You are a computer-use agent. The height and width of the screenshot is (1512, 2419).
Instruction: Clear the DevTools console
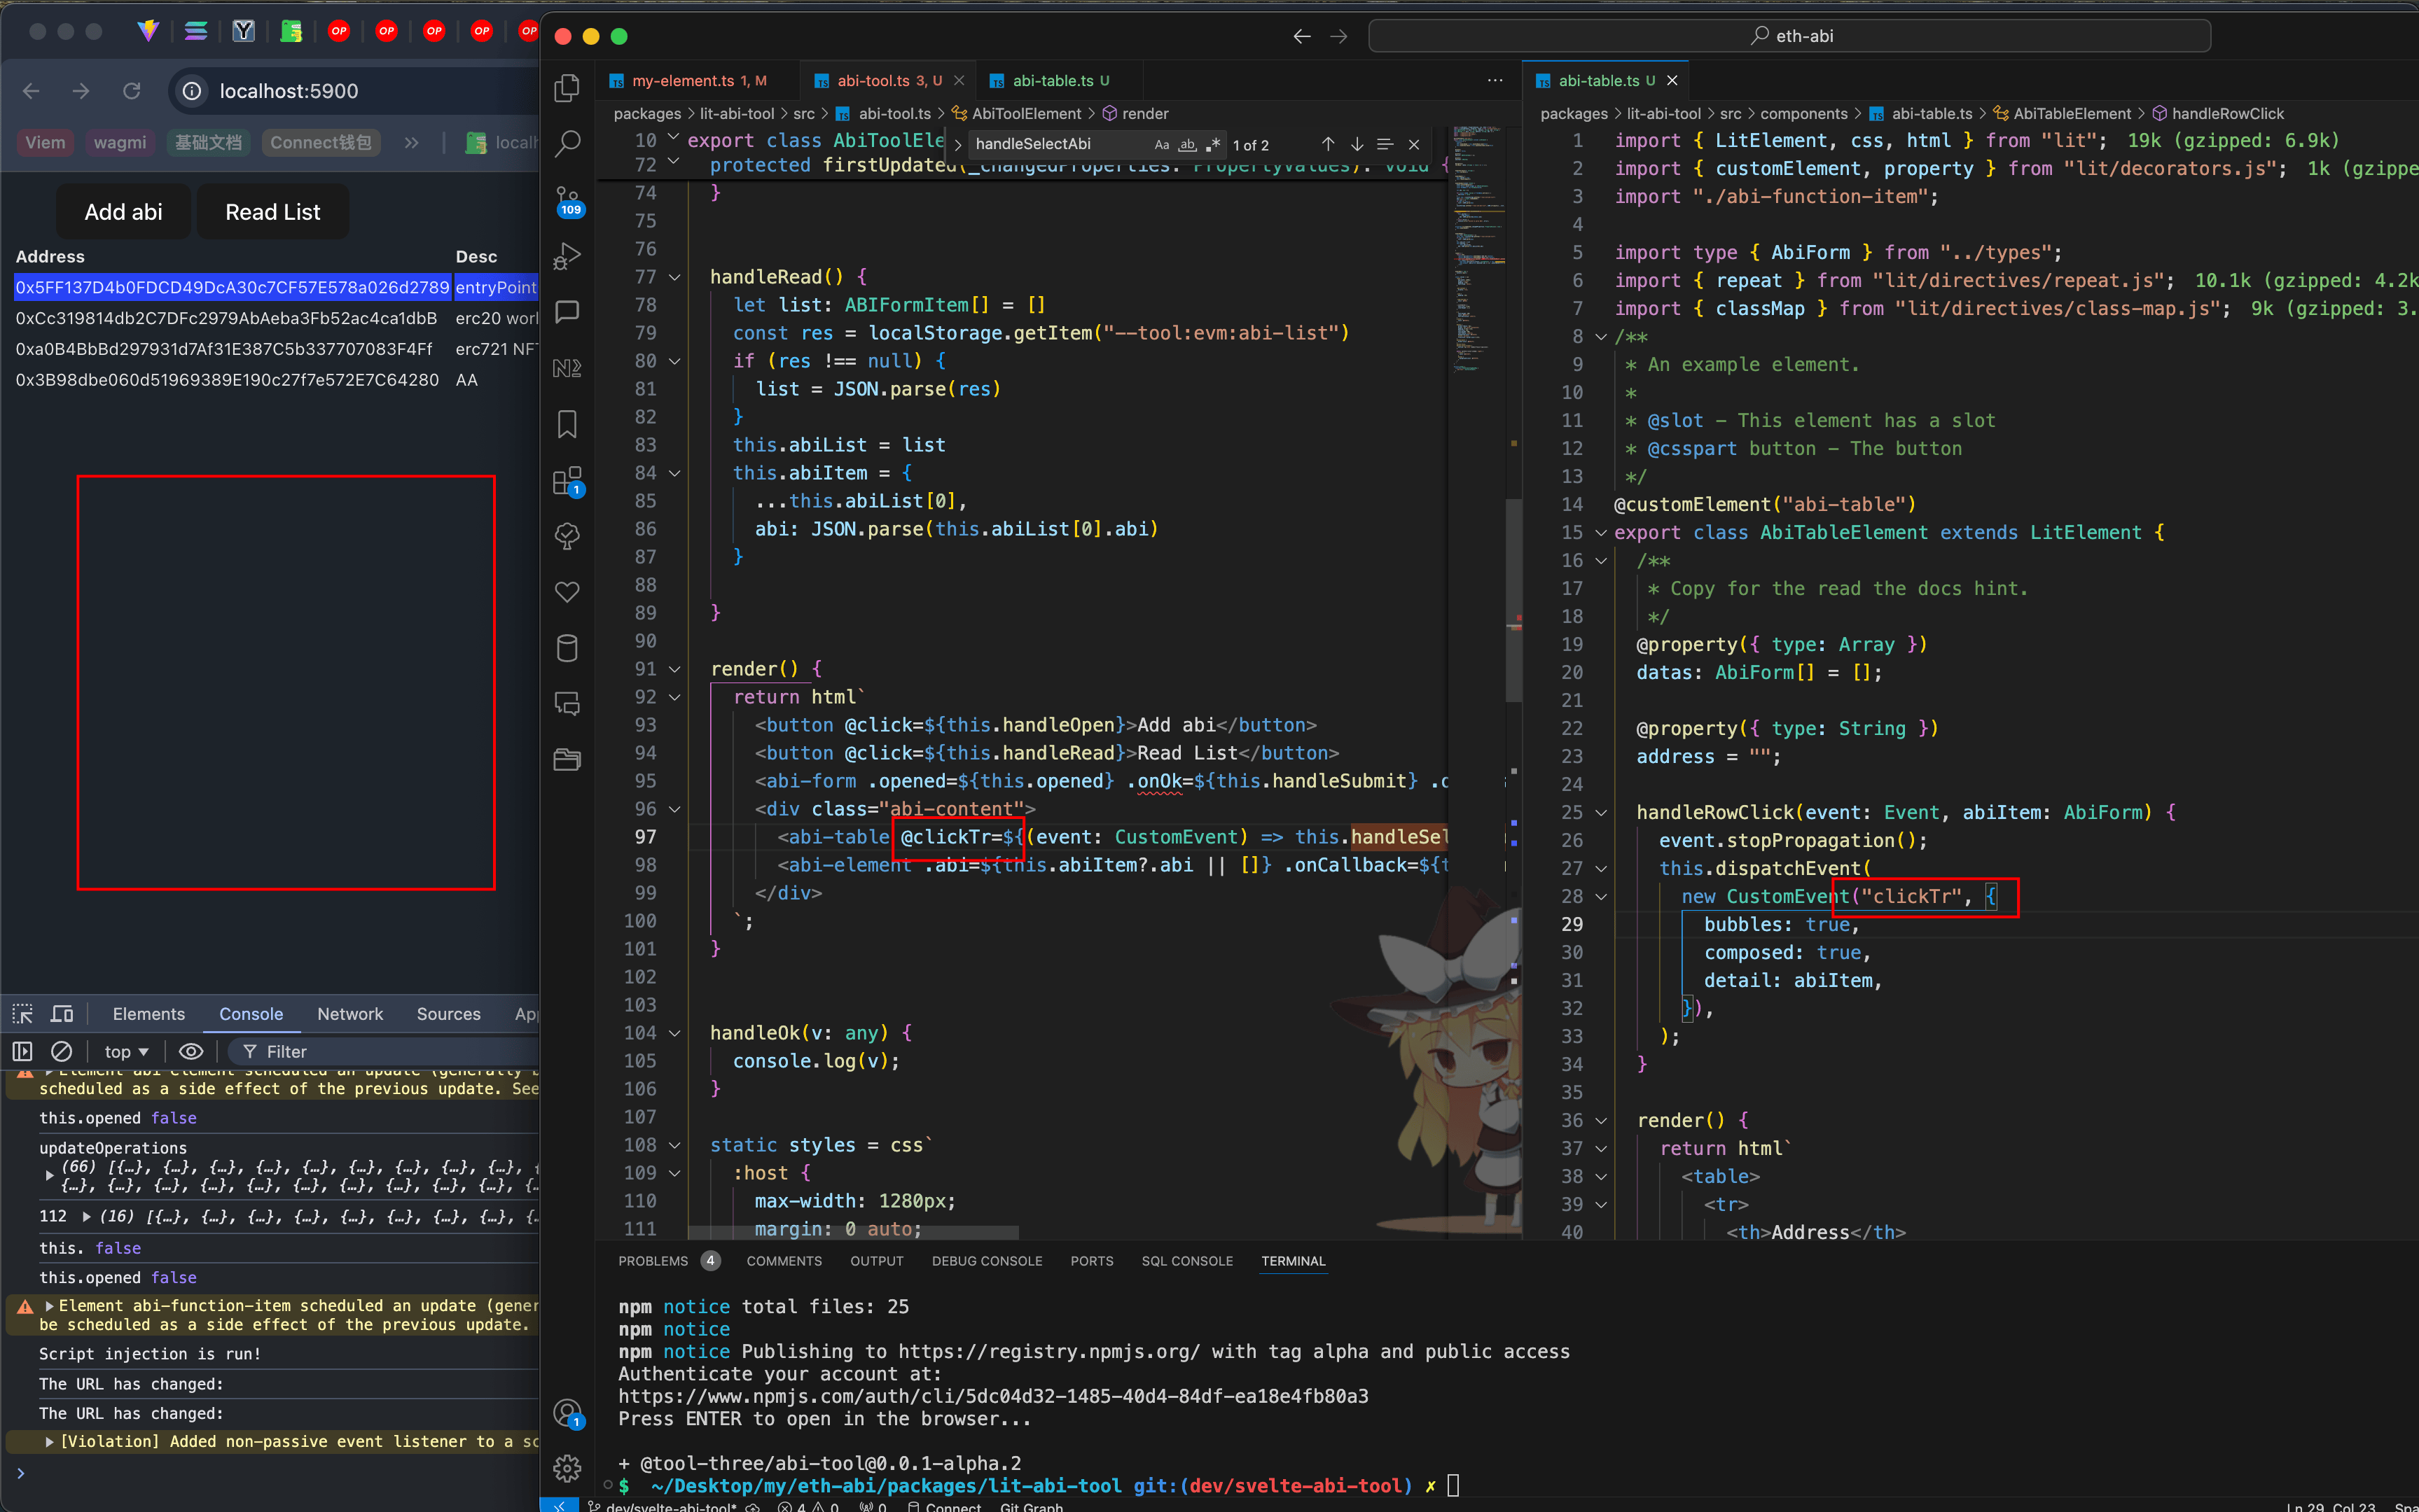(61, 1051)
